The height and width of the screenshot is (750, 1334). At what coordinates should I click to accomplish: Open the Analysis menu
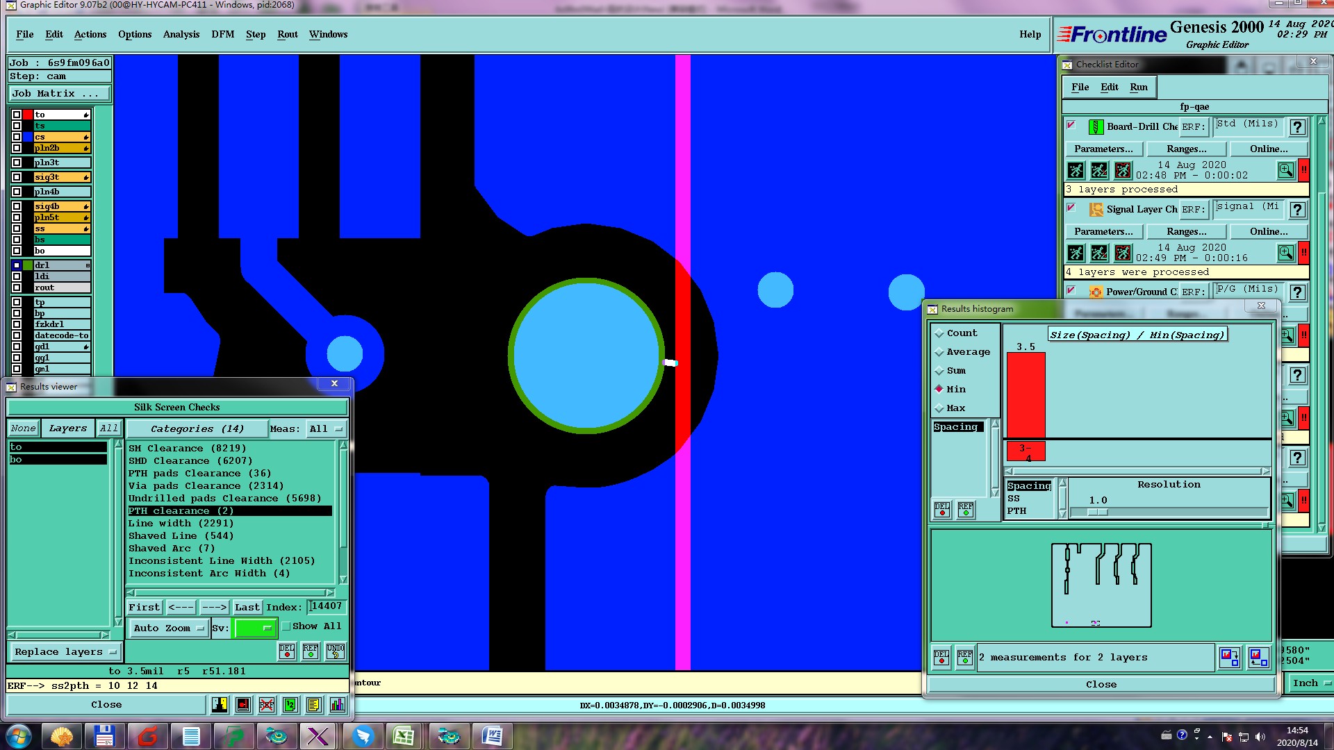(x=181, y=35)
